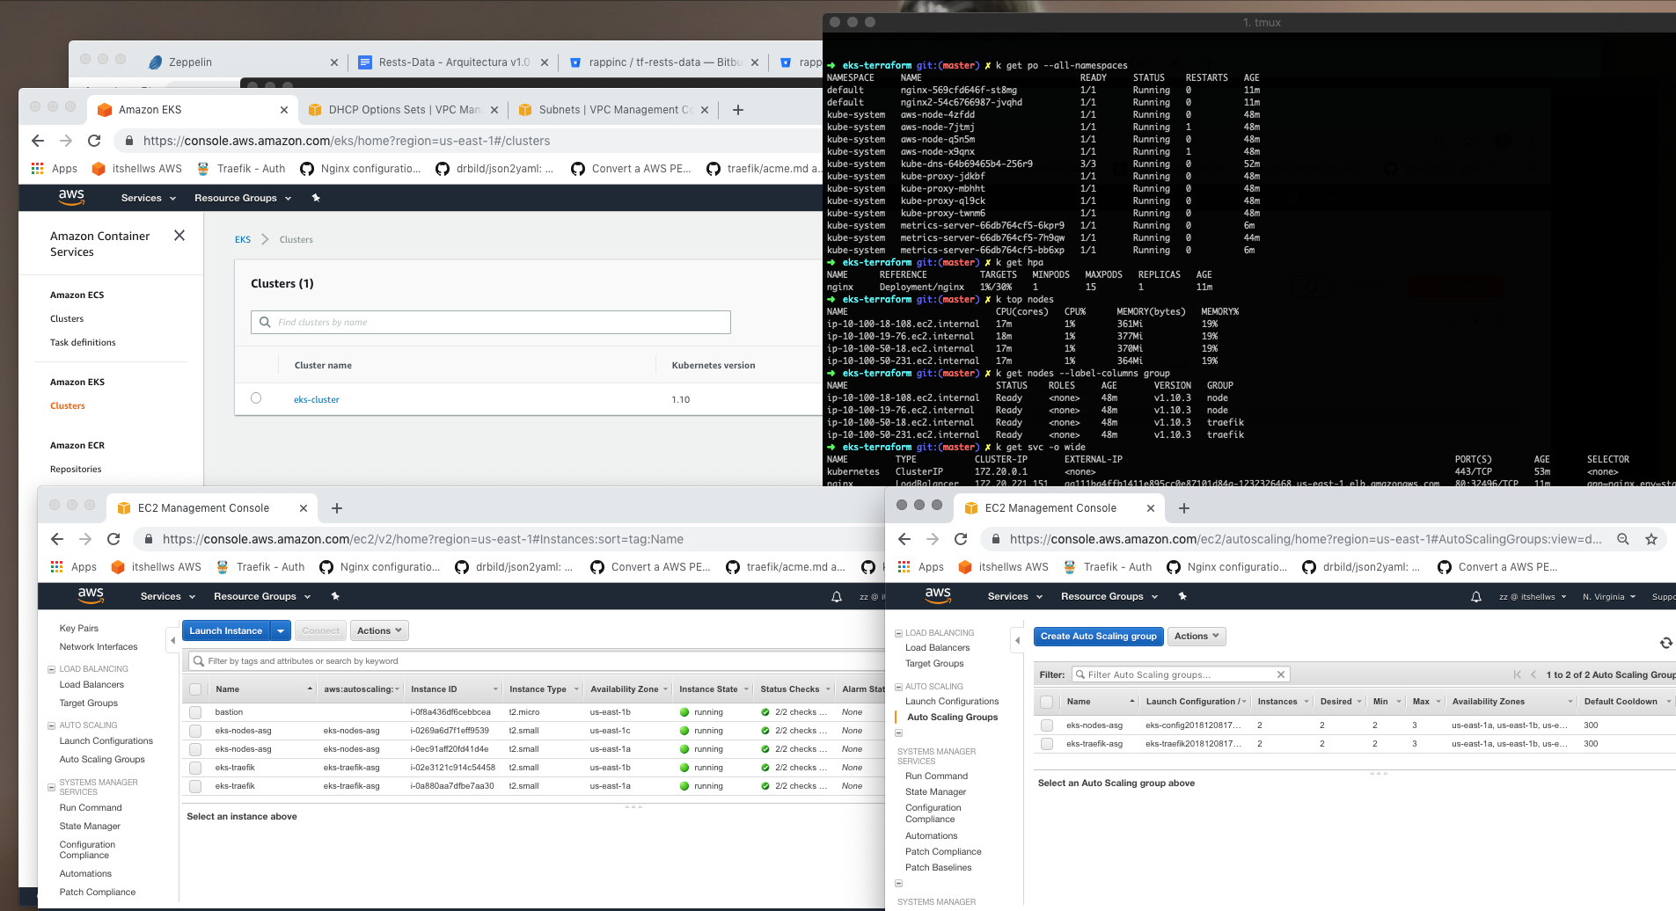Switch to Rests-Data Arquitectura tab
The image size is (1676, 911).
coord(453,62)
